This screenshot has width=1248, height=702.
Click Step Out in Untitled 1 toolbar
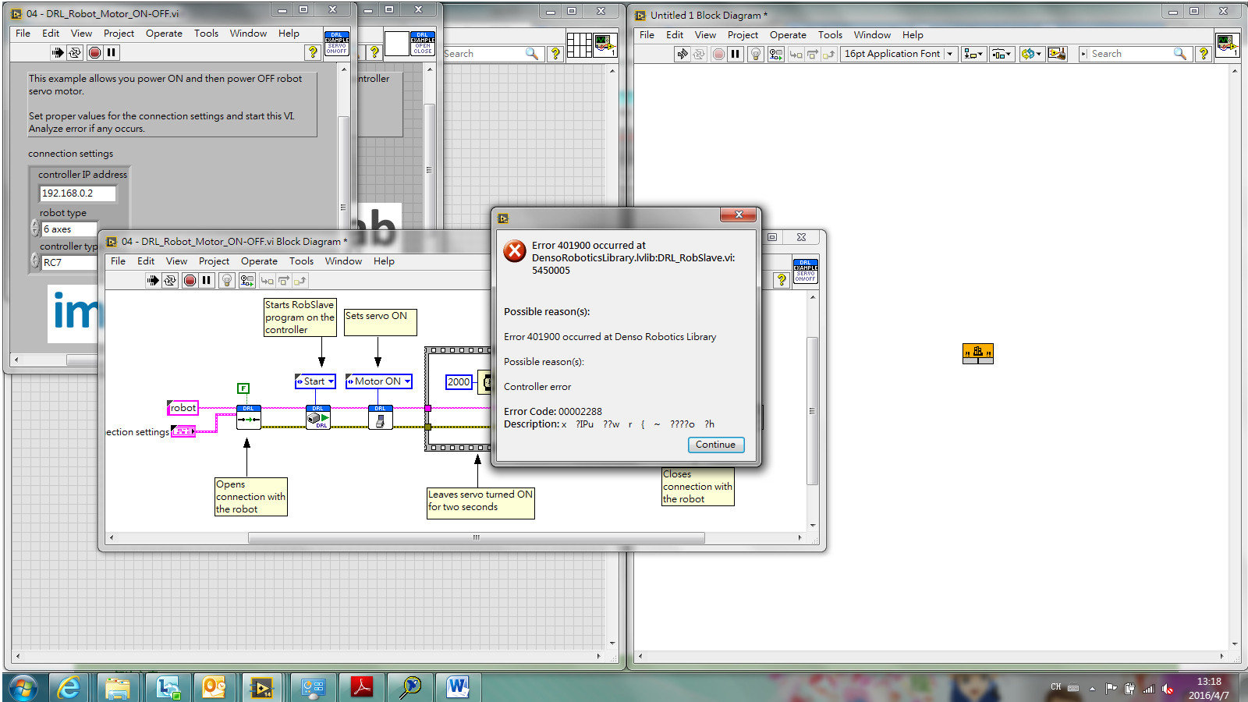[828, 54]
